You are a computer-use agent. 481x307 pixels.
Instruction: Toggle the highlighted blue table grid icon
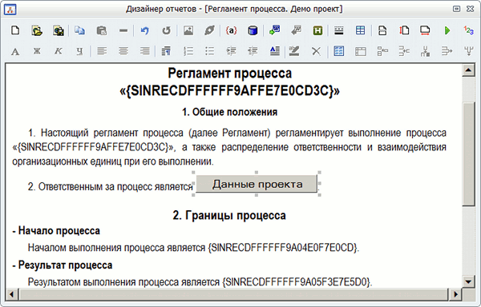point(338,51)
